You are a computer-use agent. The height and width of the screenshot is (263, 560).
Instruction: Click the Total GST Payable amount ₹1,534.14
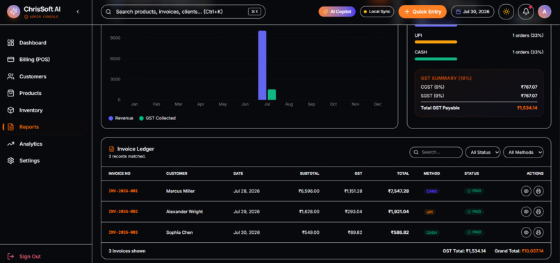[527, 108]
